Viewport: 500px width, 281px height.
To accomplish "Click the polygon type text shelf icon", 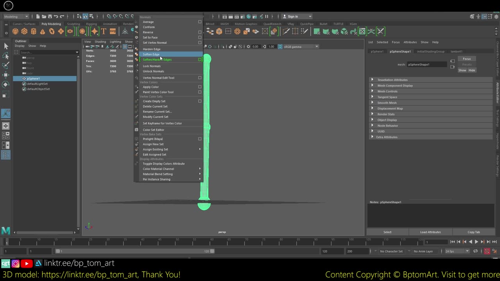I will pyautogui.click(x=104, y=32).
